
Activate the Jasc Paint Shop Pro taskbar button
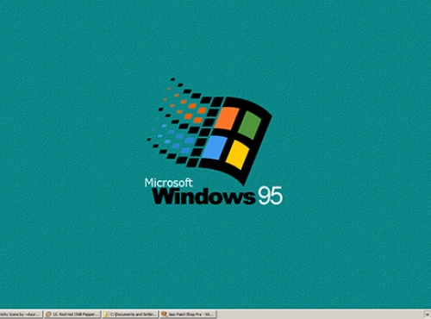coord(188,315)
